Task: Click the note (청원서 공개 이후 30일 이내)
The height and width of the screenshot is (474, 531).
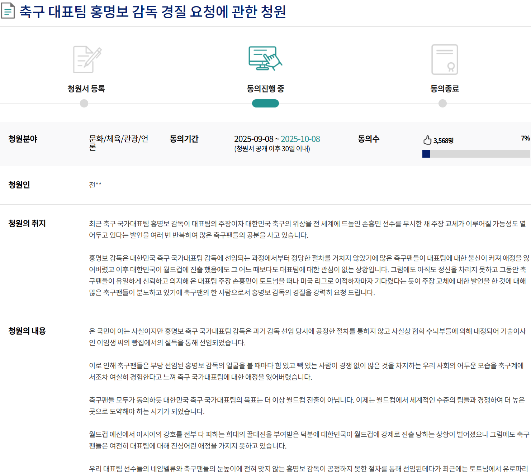Action: [x=272, y=149]
